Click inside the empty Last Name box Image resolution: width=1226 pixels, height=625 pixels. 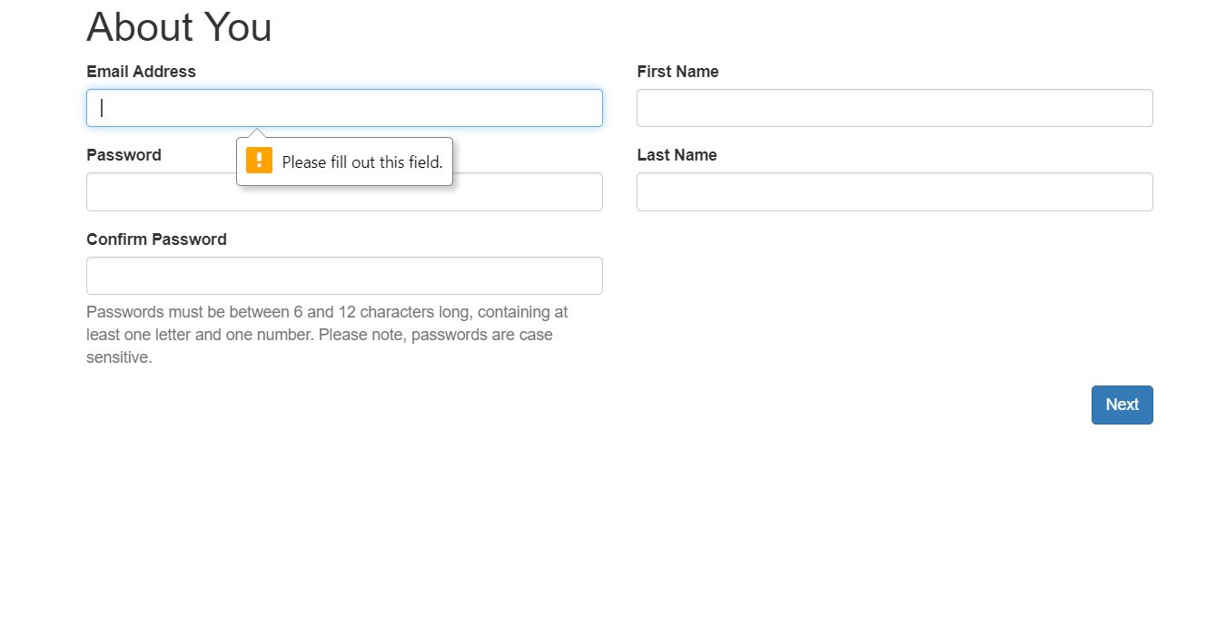pyautogui.click(x=894, y=191)
